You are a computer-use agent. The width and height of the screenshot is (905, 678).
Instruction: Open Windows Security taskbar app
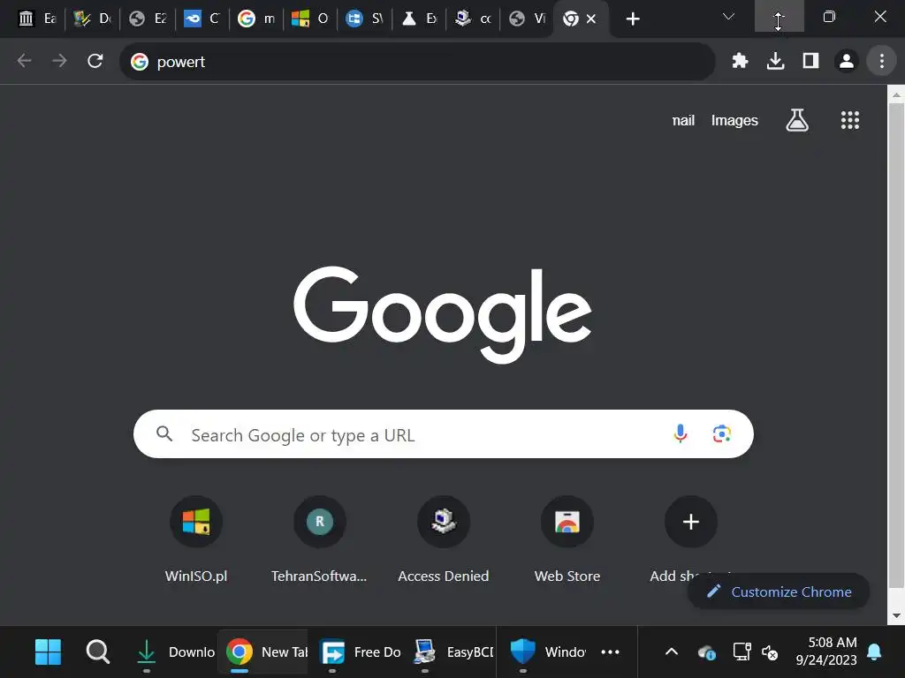(548, 652)
